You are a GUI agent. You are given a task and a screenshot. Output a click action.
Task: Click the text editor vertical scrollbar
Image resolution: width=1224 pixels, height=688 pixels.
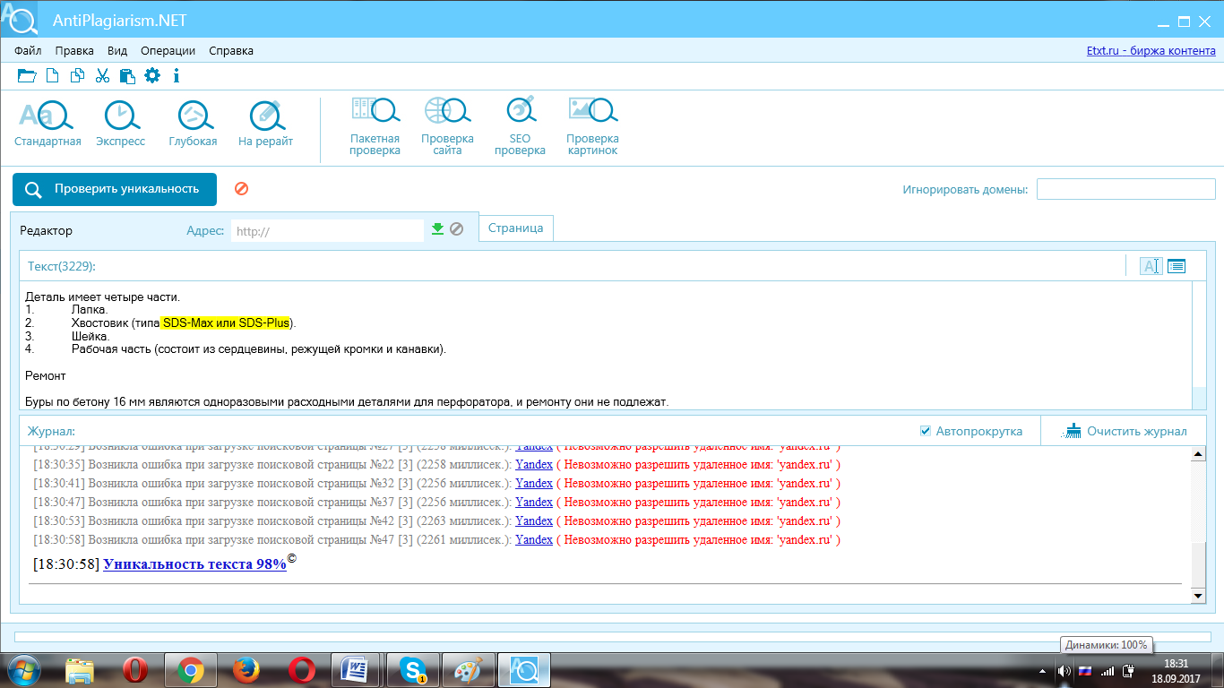tap(1201, 346)
